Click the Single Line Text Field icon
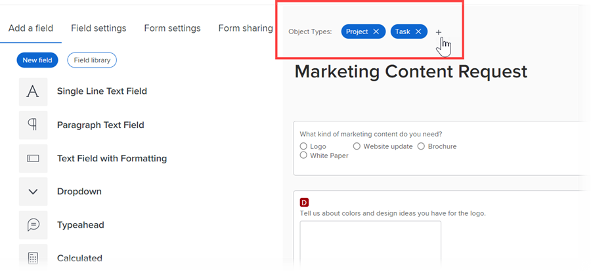Screen dimensions: 591x271 coord(33,92)
